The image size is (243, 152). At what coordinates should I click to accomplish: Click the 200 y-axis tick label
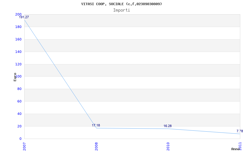18,14
